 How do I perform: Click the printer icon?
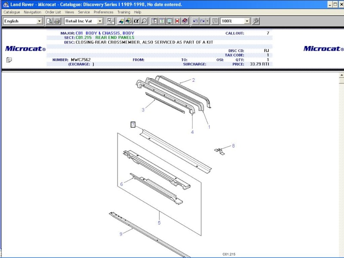(x=57, y=21)
